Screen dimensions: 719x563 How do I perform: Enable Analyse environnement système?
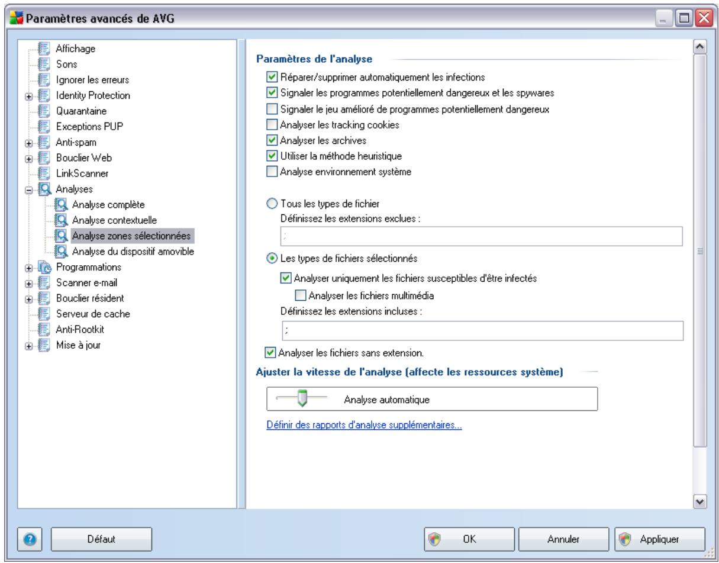coord(272,173)
